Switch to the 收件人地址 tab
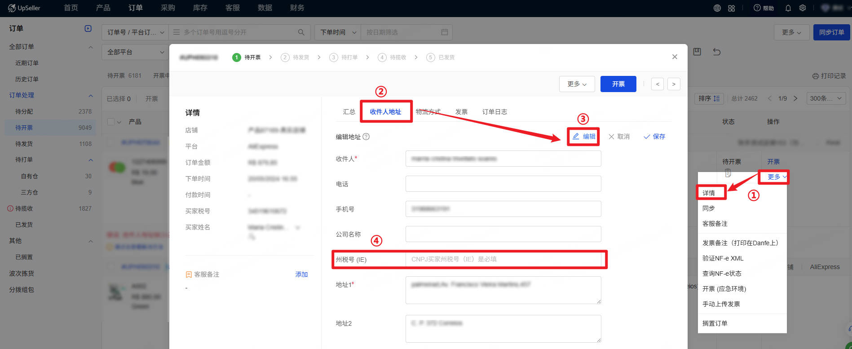 point(385,112)
